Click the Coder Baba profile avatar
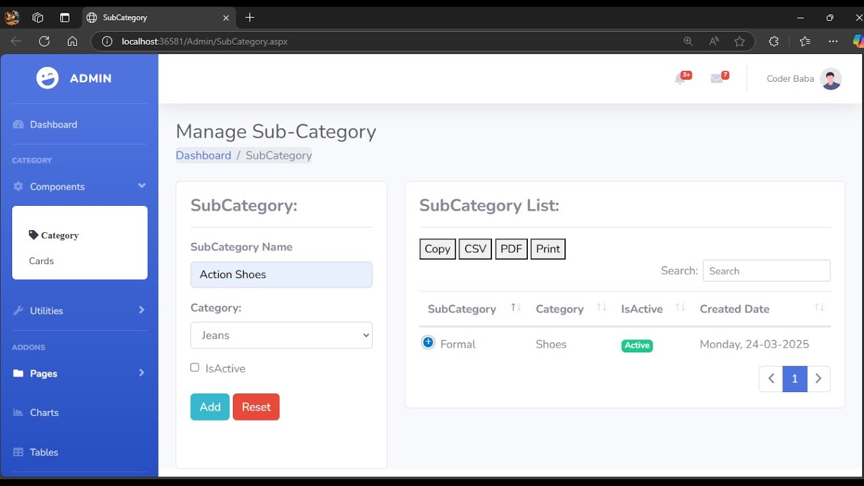The height and width of the screenshot is (486, 864). 831,79
